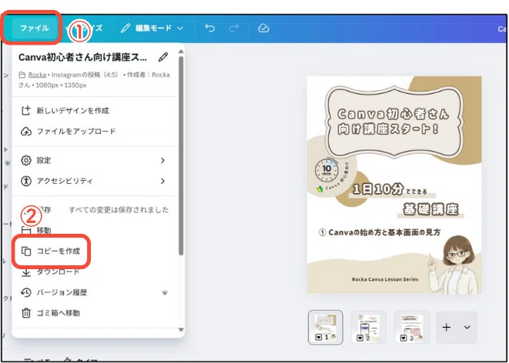This screenshot has height=363, width=509.
Task: Click the 1日10分 text on canvas
Action: pos(377,190)
